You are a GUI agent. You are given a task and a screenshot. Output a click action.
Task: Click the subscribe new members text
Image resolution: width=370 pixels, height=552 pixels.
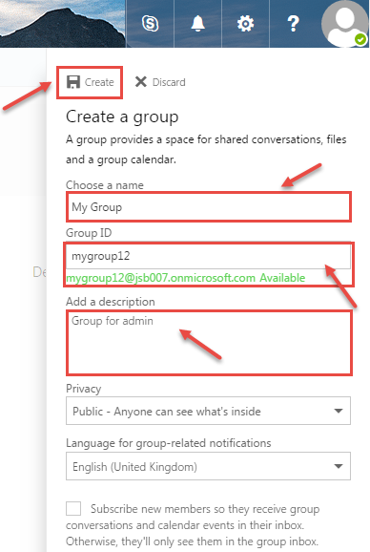pyautogui.click(x=193, y=525)
